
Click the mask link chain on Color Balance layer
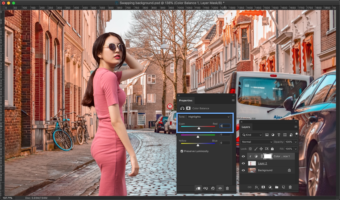[262, 156]
